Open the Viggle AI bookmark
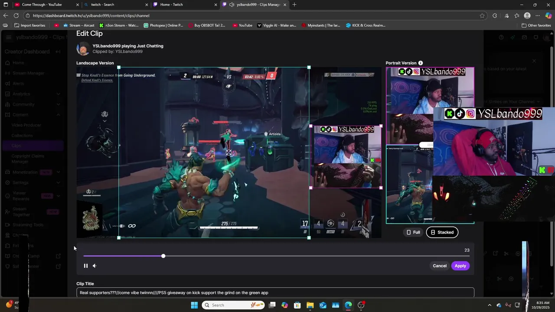 tap(277, 26)
